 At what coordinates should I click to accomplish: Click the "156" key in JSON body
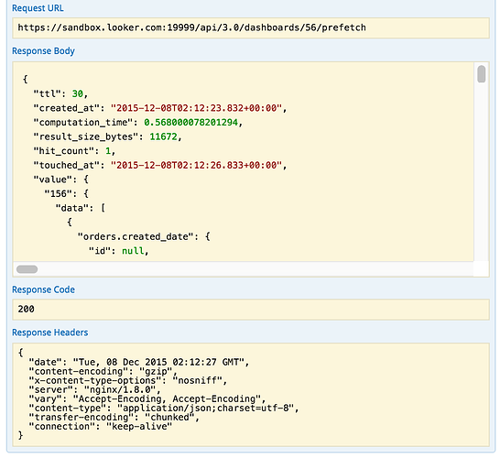(x=59, y=194)
